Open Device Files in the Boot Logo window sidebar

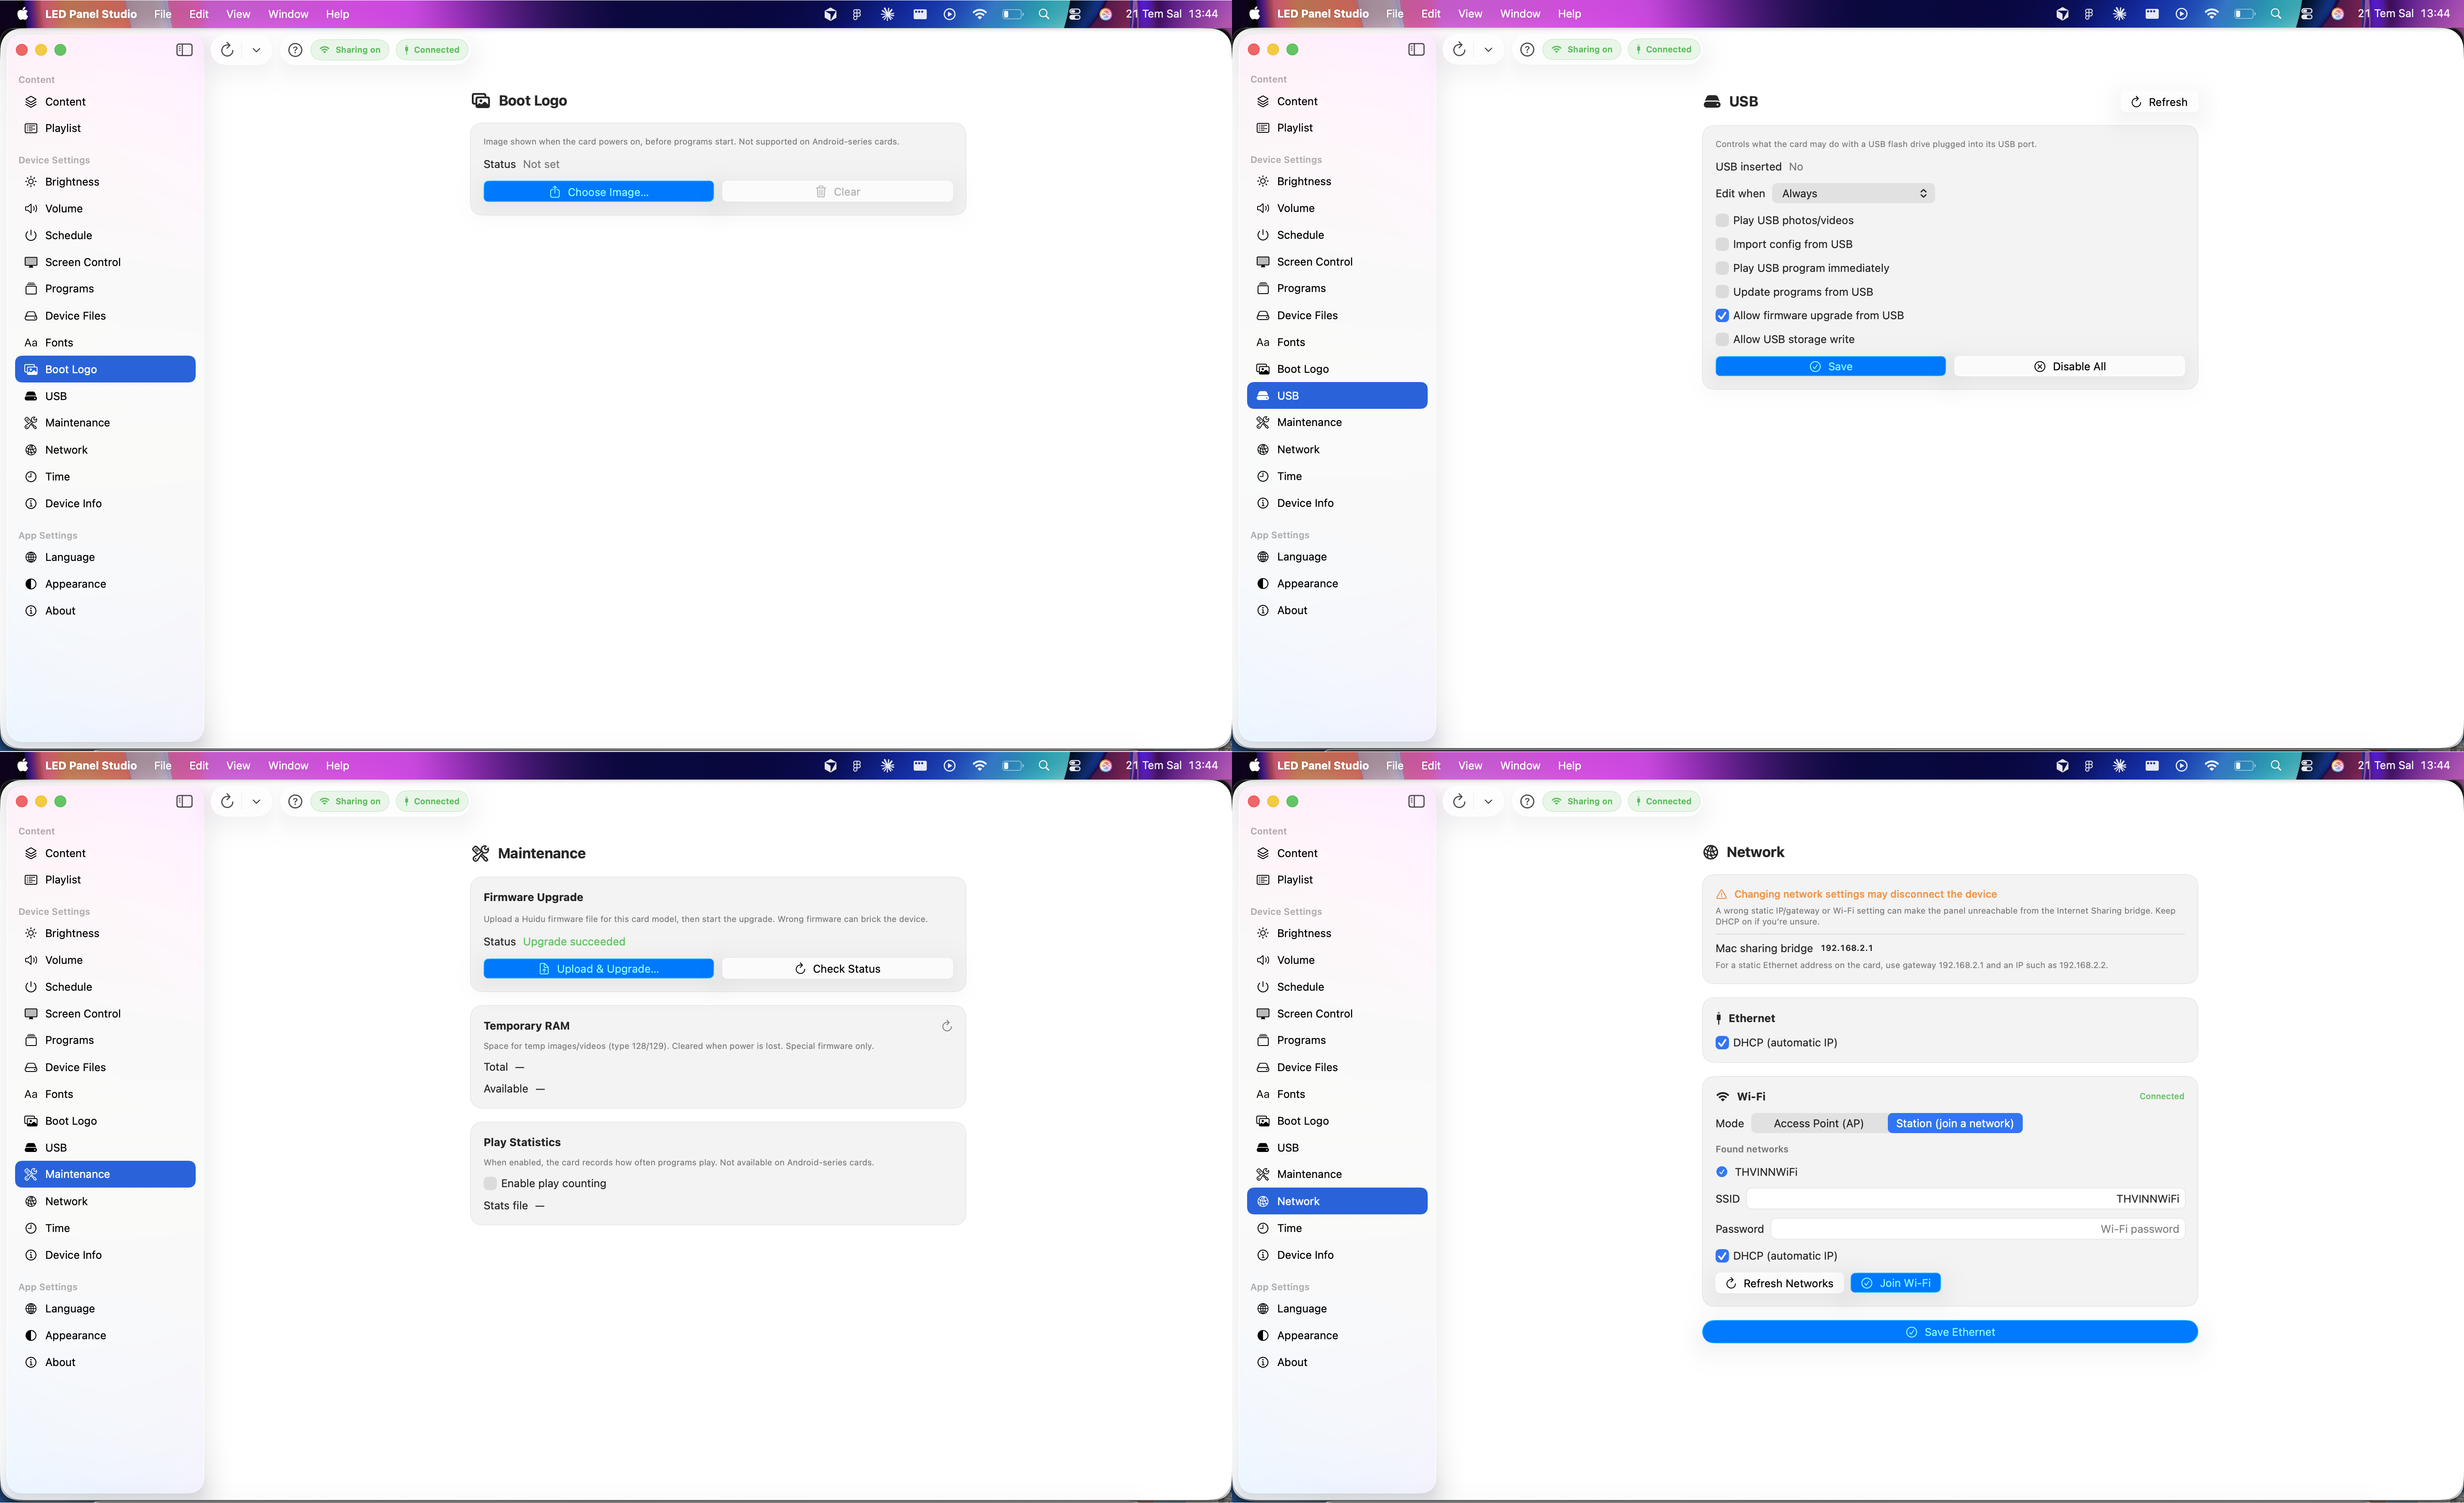pyautogui.click(x=106, y=316)
